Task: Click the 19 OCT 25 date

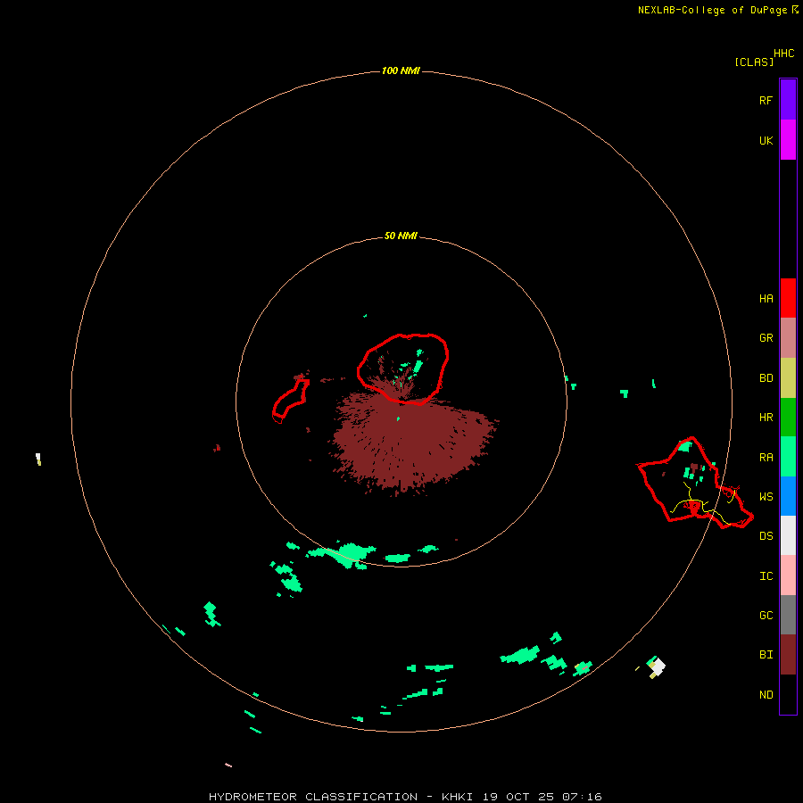Action: (x=518, y=797)
